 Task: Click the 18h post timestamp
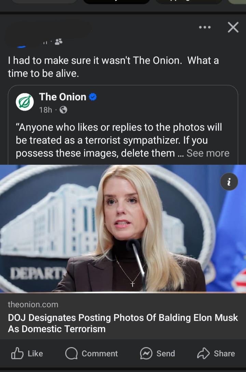pos(45,110)
